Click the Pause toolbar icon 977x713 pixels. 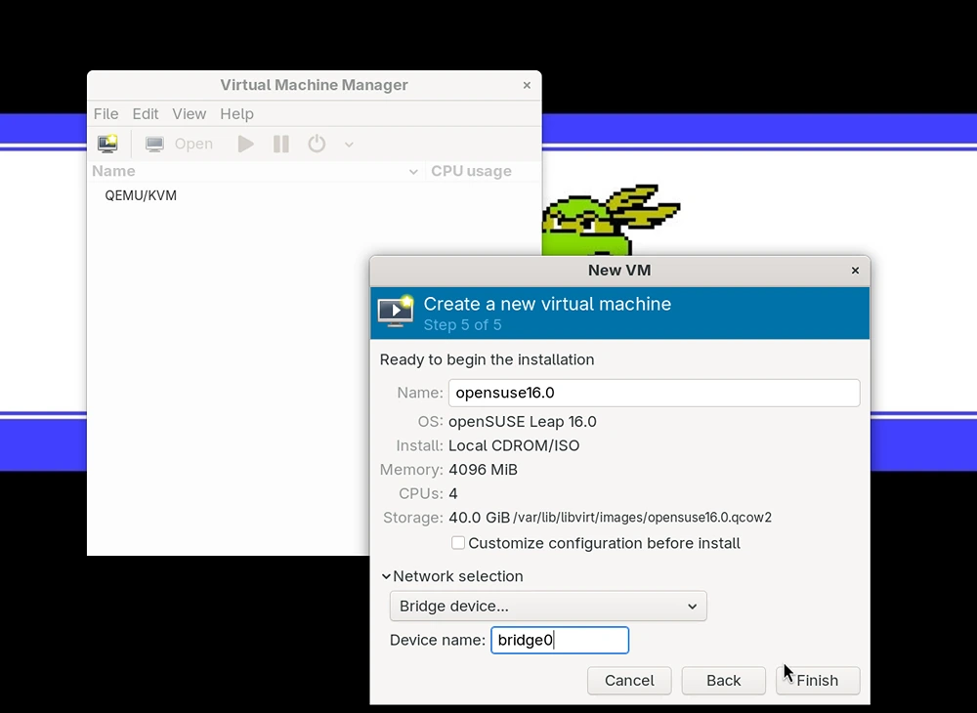point(281,144)
